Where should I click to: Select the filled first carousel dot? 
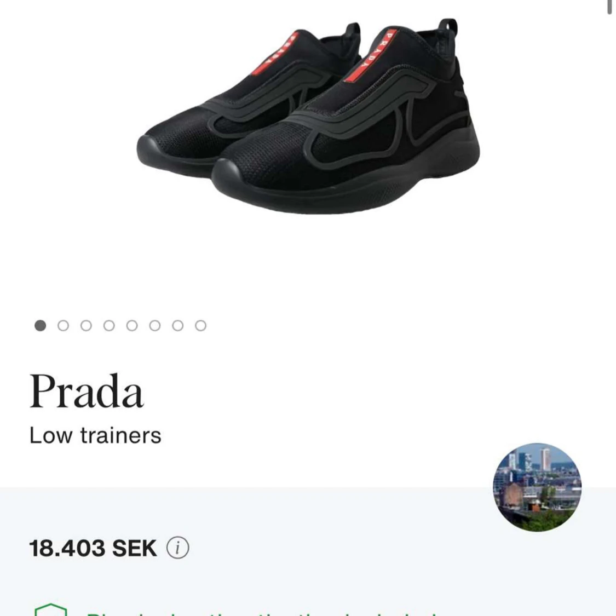click(x=39, y=325)
